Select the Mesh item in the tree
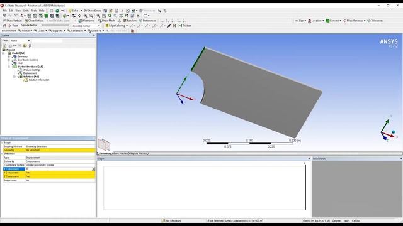Image resolution: width=403 pixels, height=226 pixels. pos(20,63)
